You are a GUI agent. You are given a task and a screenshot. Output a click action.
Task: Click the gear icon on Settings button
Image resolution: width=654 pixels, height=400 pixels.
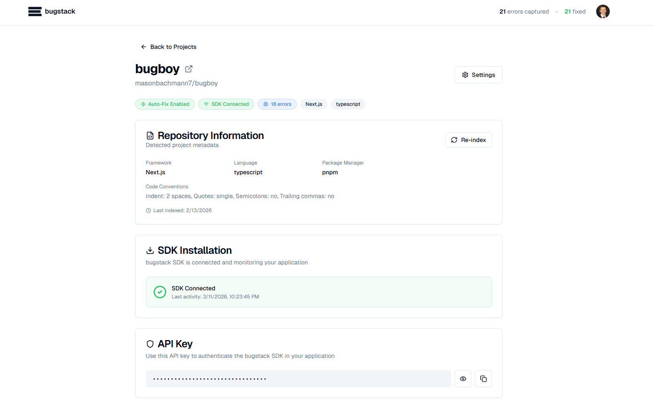[x=465, y=75]
